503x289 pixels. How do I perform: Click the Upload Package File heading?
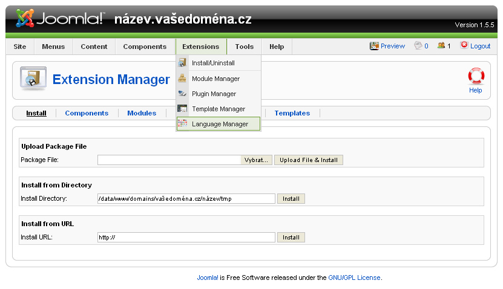54,146
